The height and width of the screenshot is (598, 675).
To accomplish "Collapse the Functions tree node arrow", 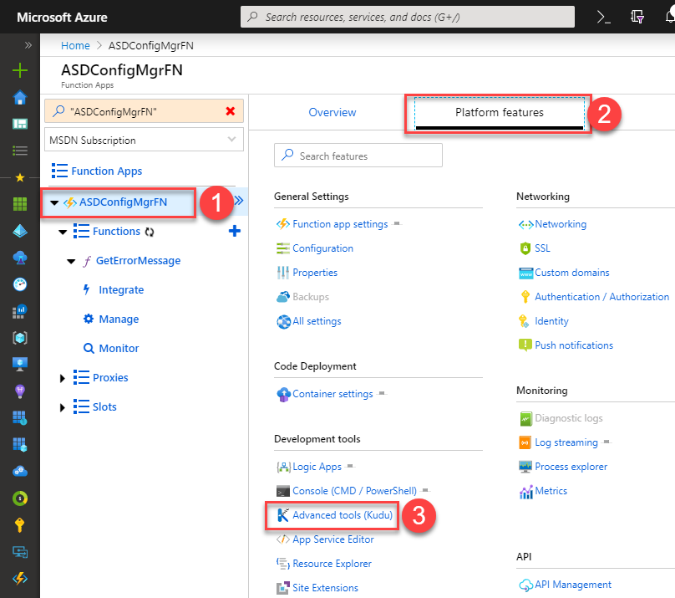I will click(63, 232).
